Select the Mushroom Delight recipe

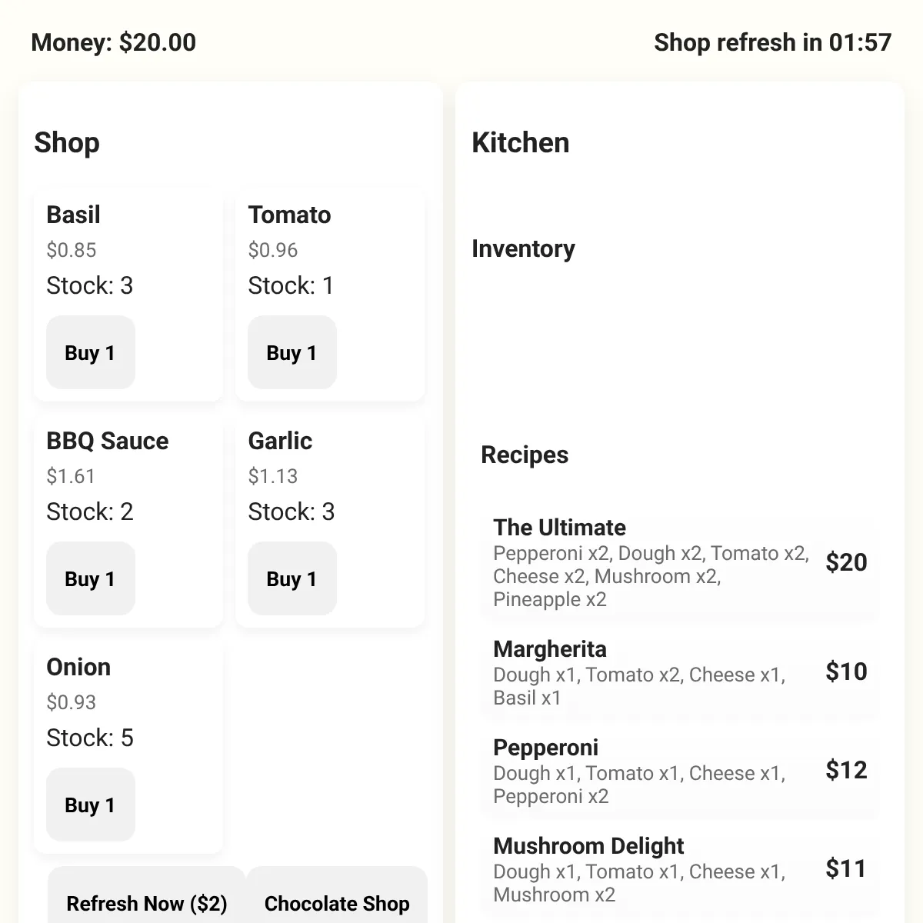680,869
